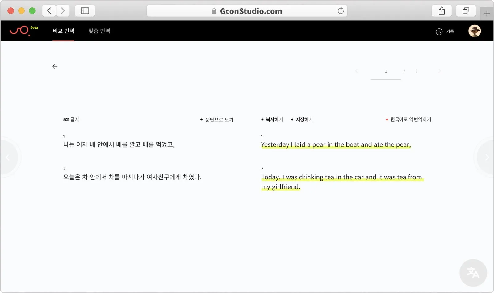Go to previous page in pagination
Image resolution: width=494 pixels, height=293 pixels.
[x=357, y=71]
